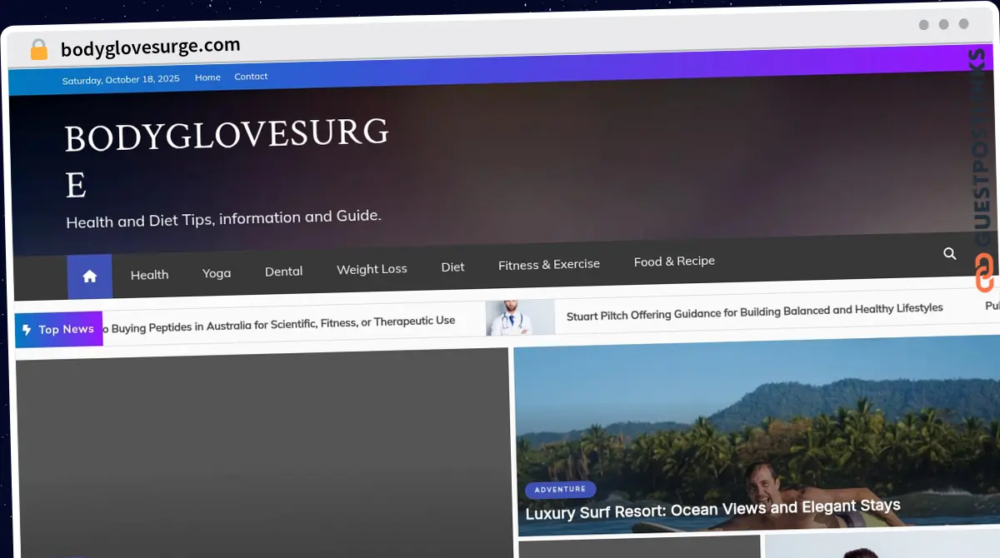Open the Weight Loss category
The width and height of the screenshot is (1000, 558).
point(372,269)
